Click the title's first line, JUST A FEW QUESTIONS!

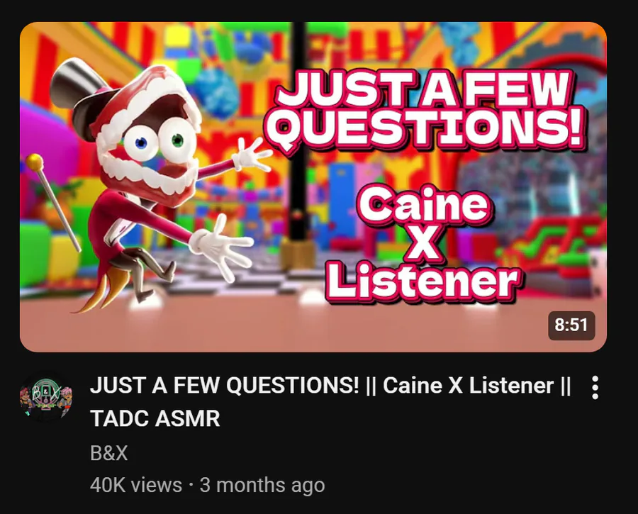click(225, 386)
